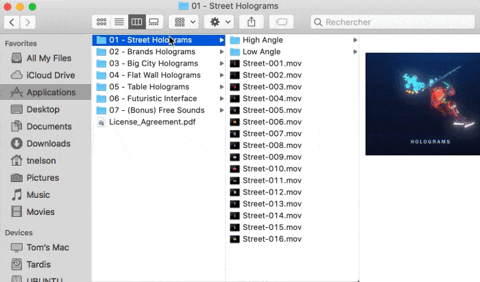Select Street-006.mov file
The width and height of the screenshot is (480, 282).
(x=292, y=122)
